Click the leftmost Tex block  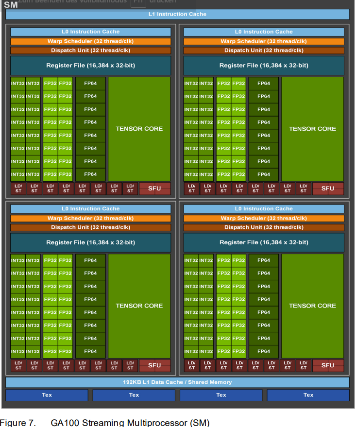[47, 395]
